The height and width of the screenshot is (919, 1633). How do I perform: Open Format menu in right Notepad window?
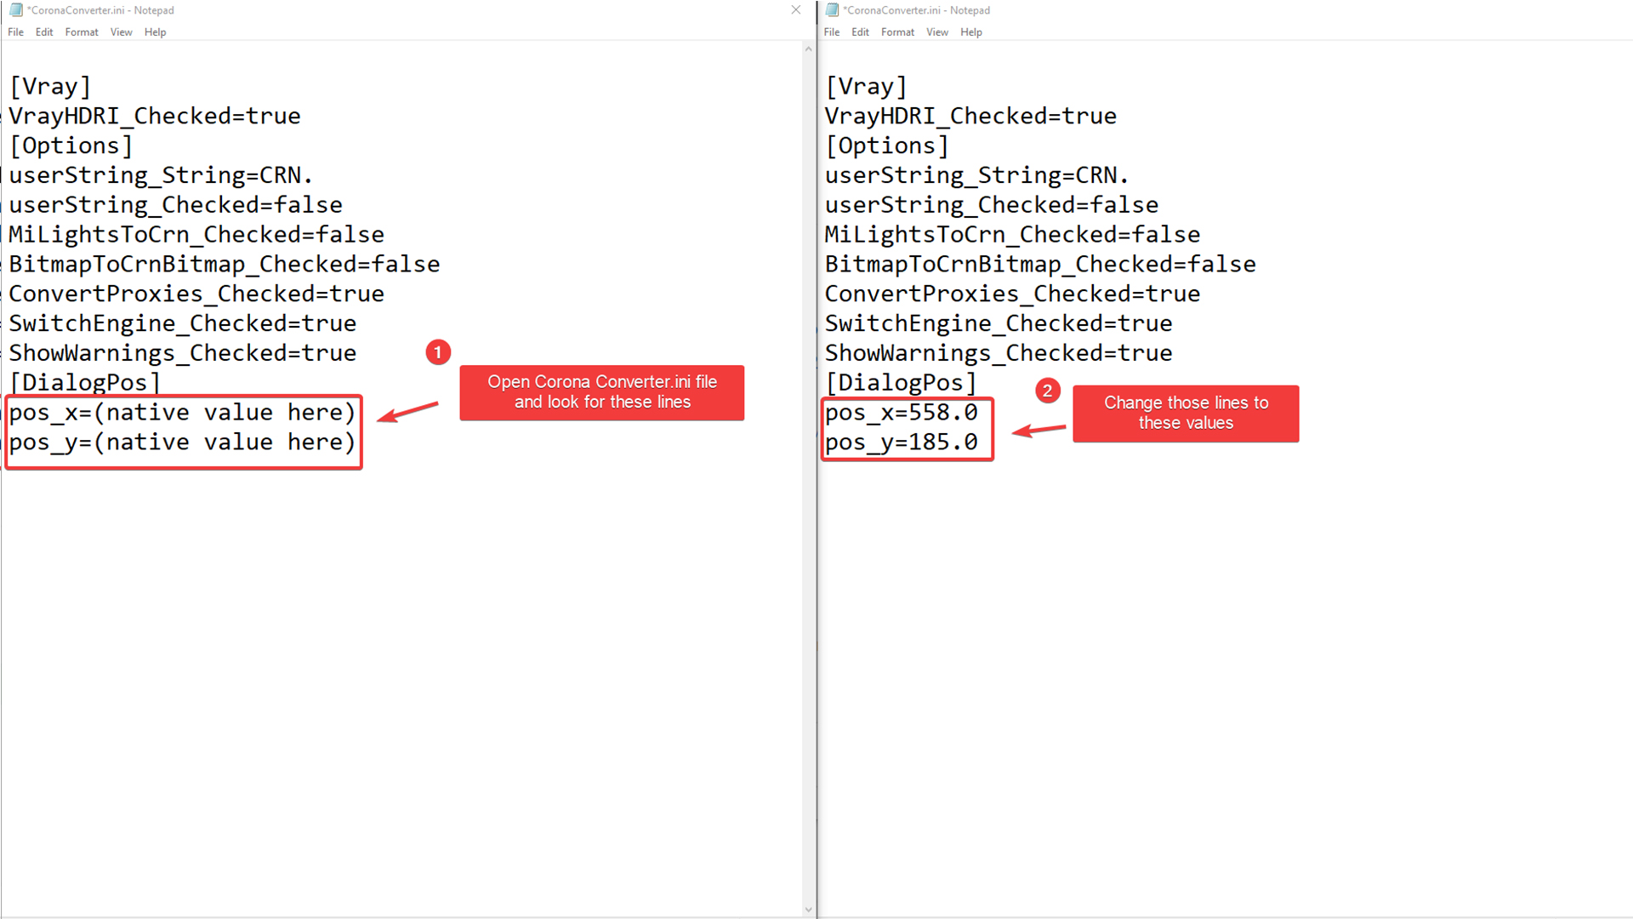click(897, 32)
